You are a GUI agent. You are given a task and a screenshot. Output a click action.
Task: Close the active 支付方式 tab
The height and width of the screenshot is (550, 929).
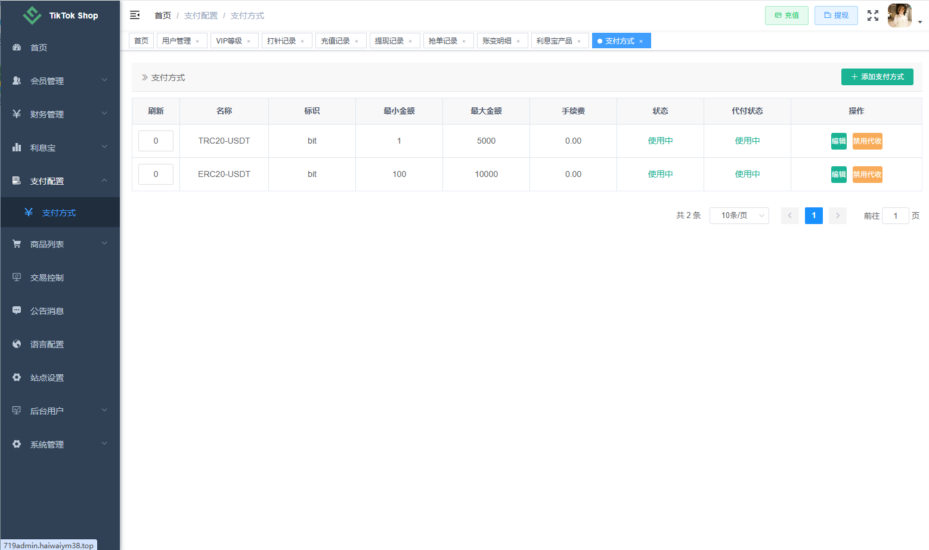tap(641, 41)
